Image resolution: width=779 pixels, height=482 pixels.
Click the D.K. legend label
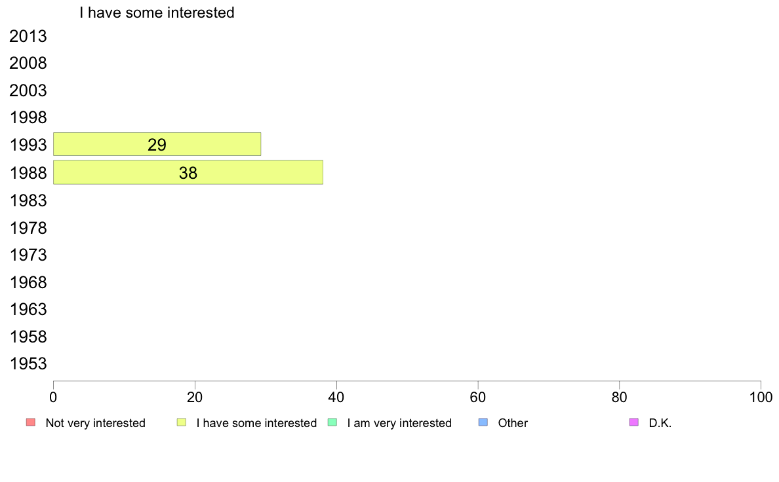[x=660, y=423]
